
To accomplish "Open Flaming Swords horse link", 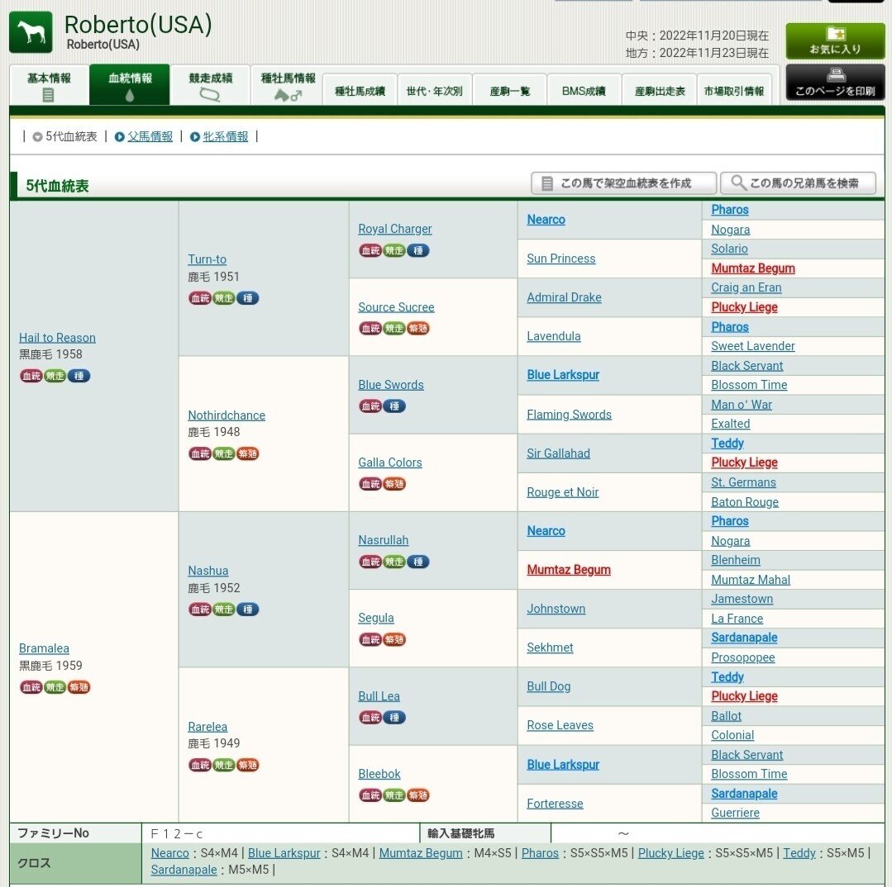I will coord(569,415).
